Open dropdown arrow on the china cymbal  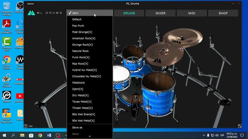pyautogui.click(x=183, y=49)
